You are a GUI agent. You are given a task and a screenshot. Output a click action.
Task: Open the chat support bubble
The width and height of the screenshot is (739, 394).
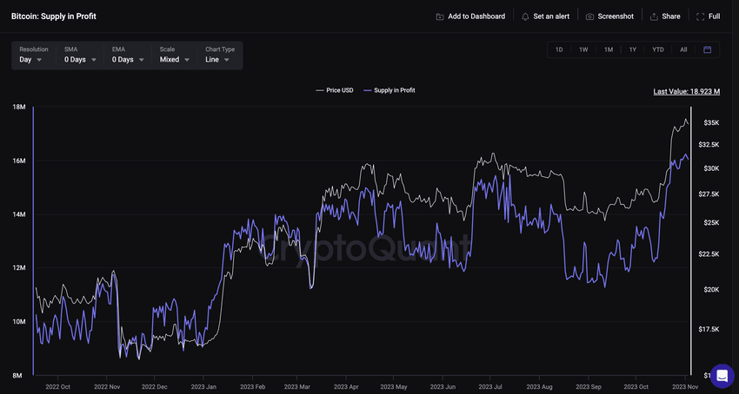tap(721, 376)
